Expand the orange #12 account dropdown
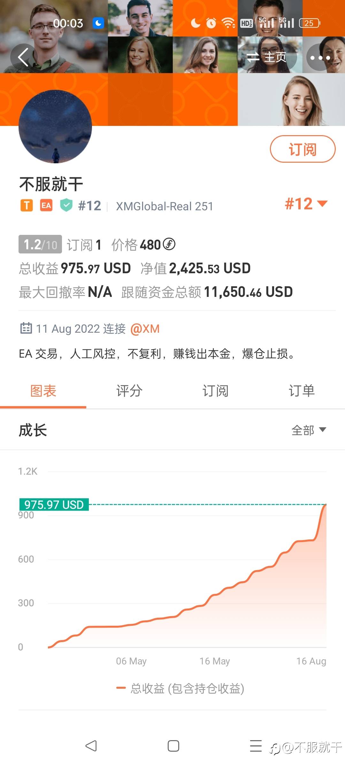 tap(306, 204)
